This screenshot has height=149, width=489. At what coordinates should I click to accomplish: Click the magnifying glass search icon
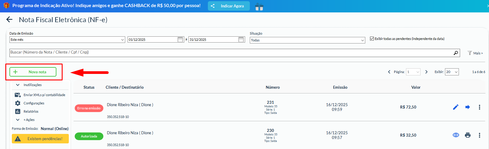pyautogui.click(x=456, y=53)
